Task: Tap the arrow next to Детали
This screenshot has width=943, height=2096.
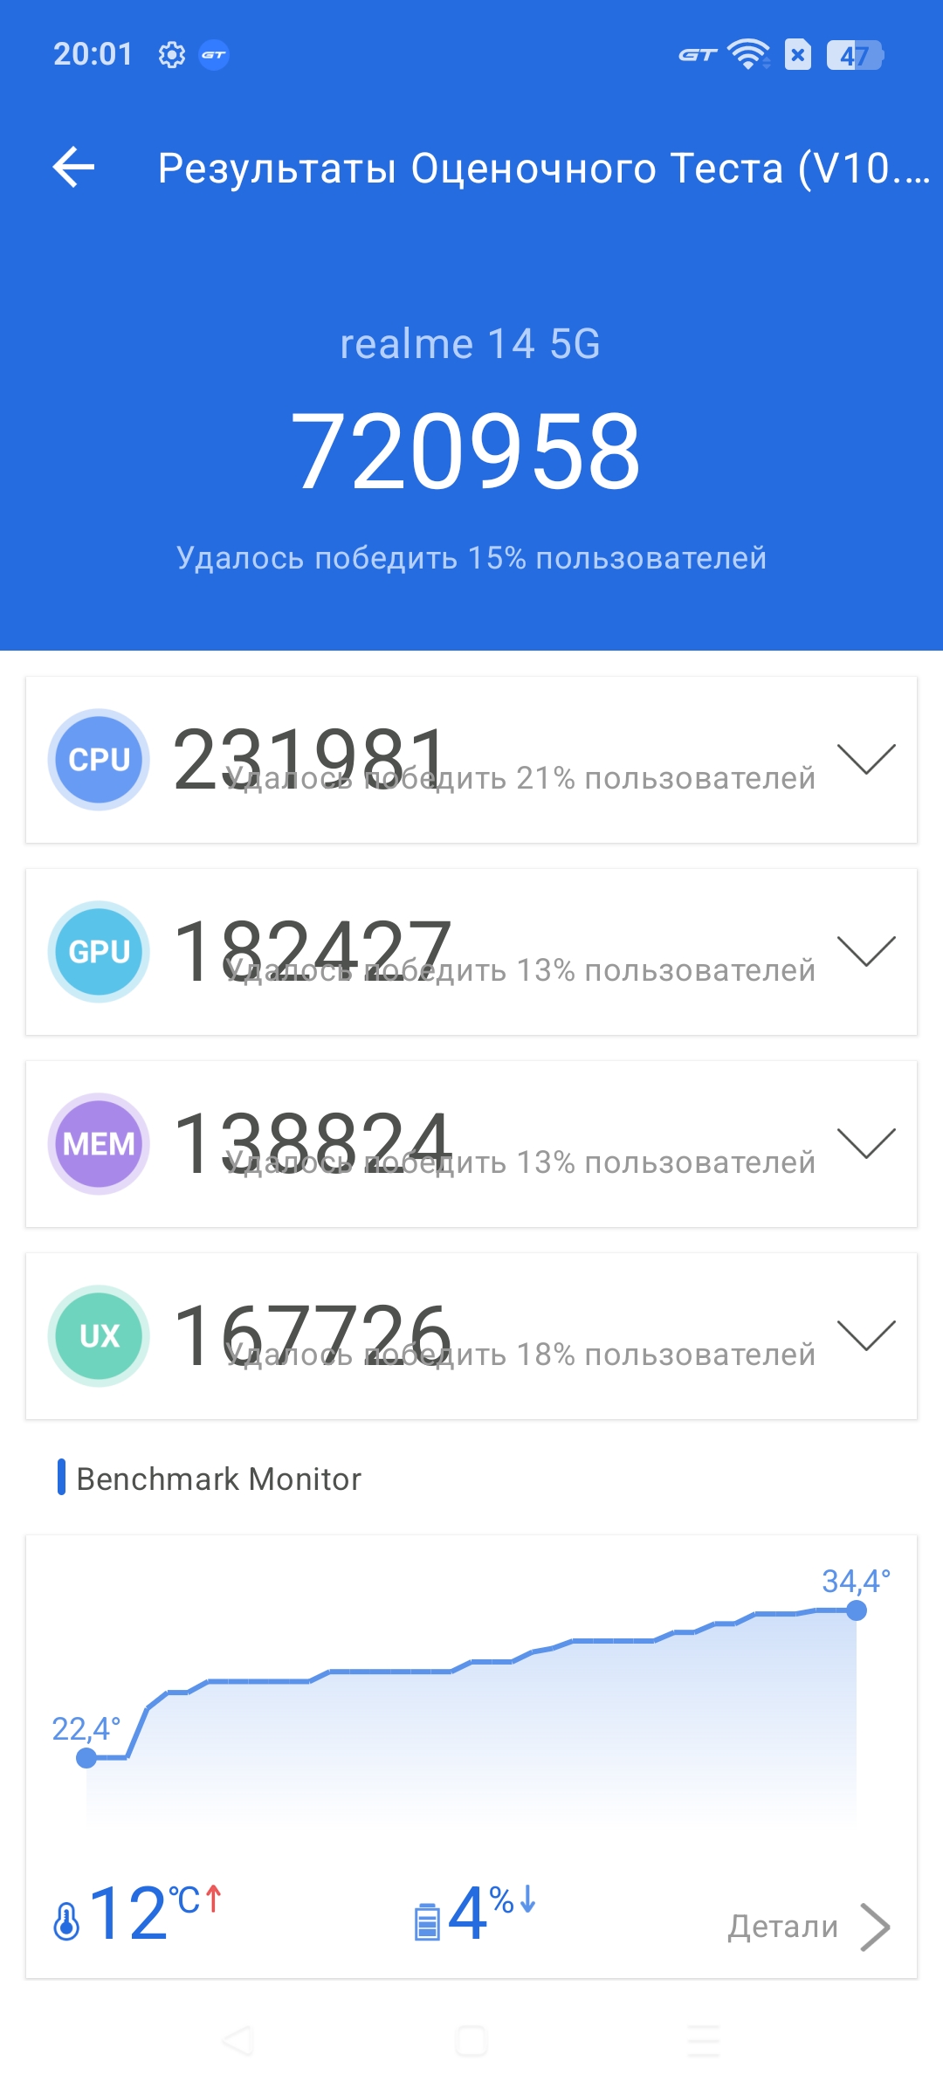Action: tap(875, 1927)
